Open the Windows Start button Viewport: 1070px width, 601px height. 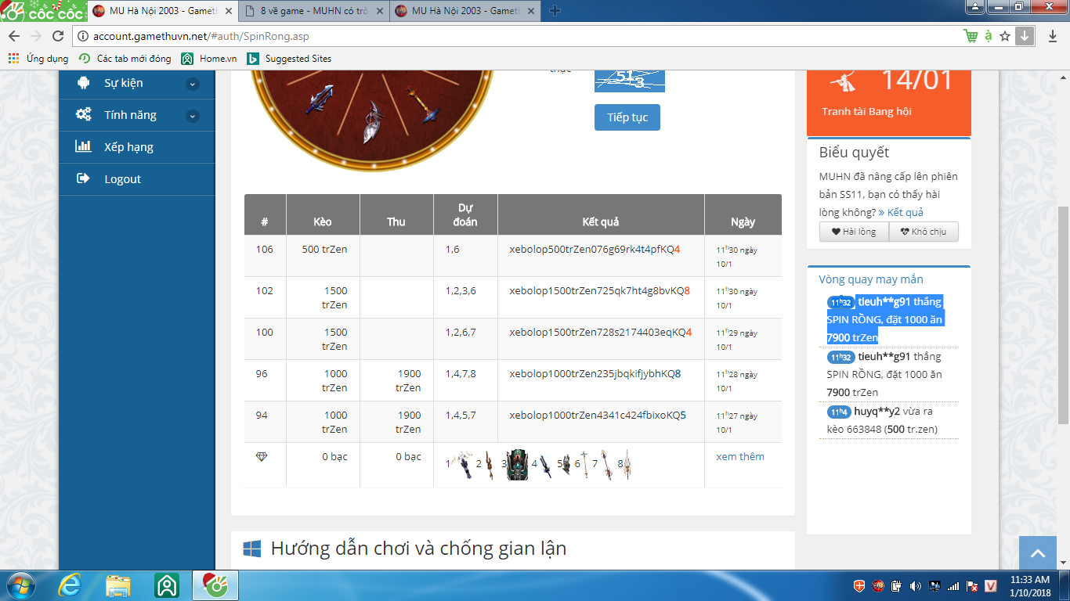click(20, 585)
